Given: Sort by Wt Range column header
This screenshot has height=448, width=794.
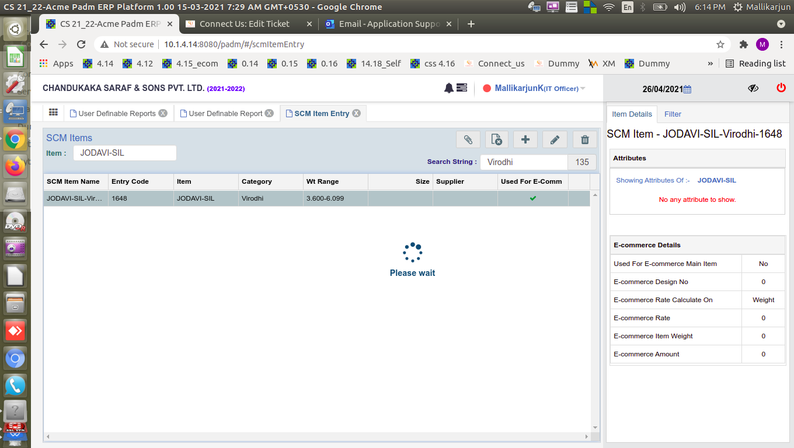Looking at the screenshot, I should coord(336,181).
